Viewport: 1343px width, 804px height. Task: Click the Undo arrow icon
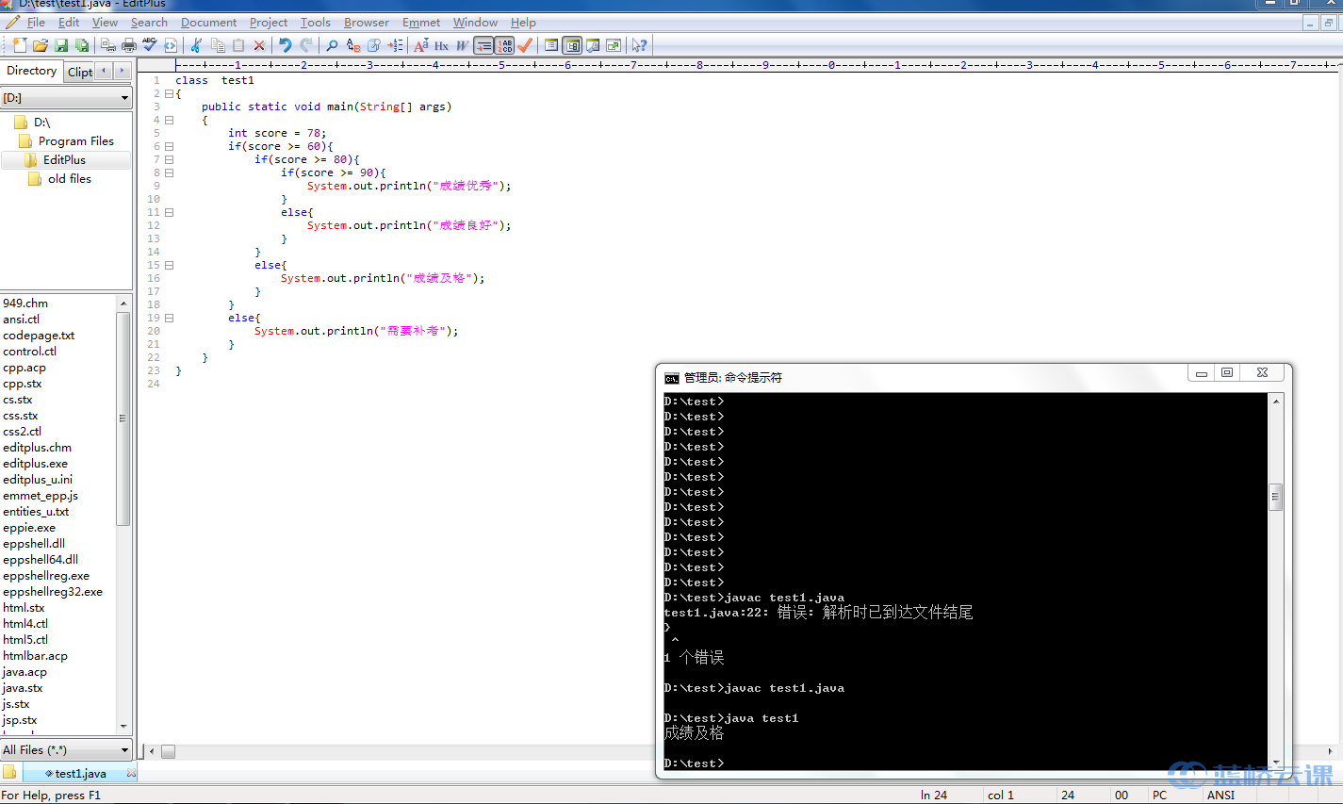285,45
